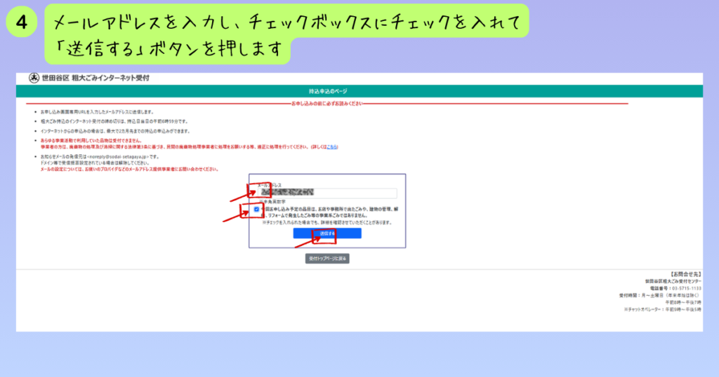Click the 受付トップページに戻る button
Viewport: 719px width, 377px height.
[x=327, y=259]
